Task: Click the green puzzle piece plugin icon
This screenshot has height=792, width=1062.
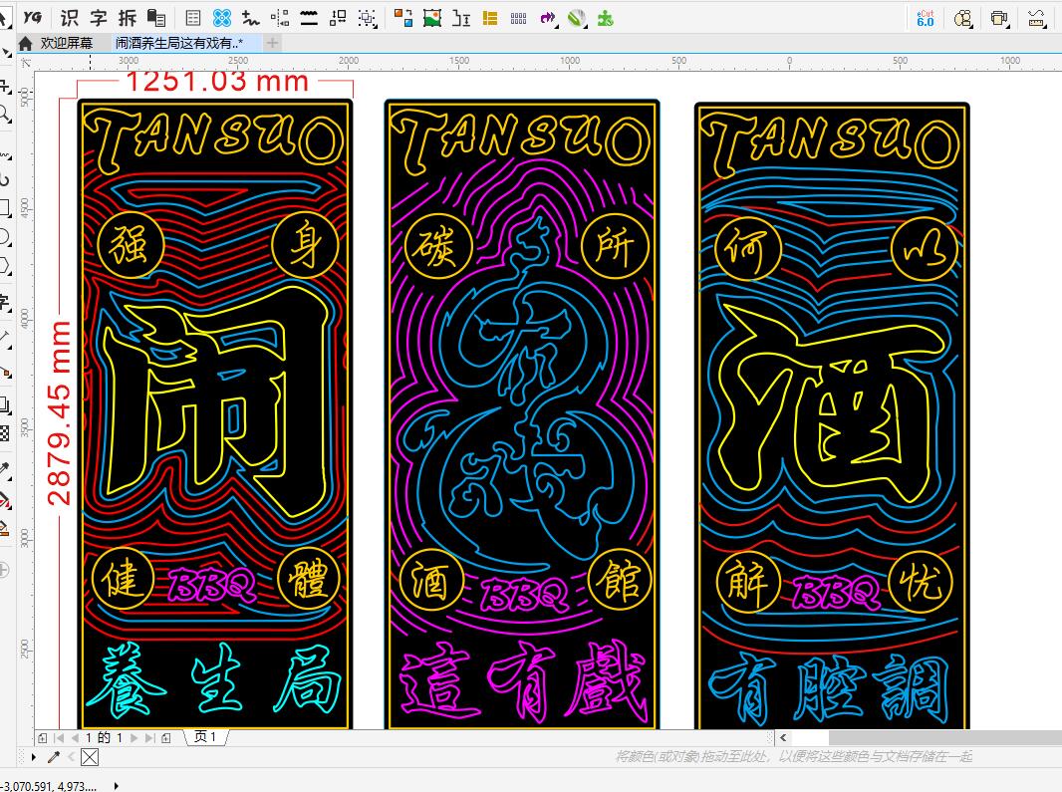Action: pos(606,18)
